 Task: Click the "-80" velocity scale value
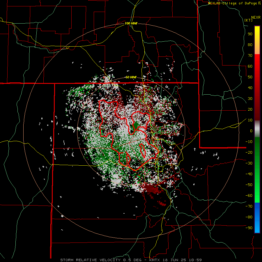coord(249,217)
